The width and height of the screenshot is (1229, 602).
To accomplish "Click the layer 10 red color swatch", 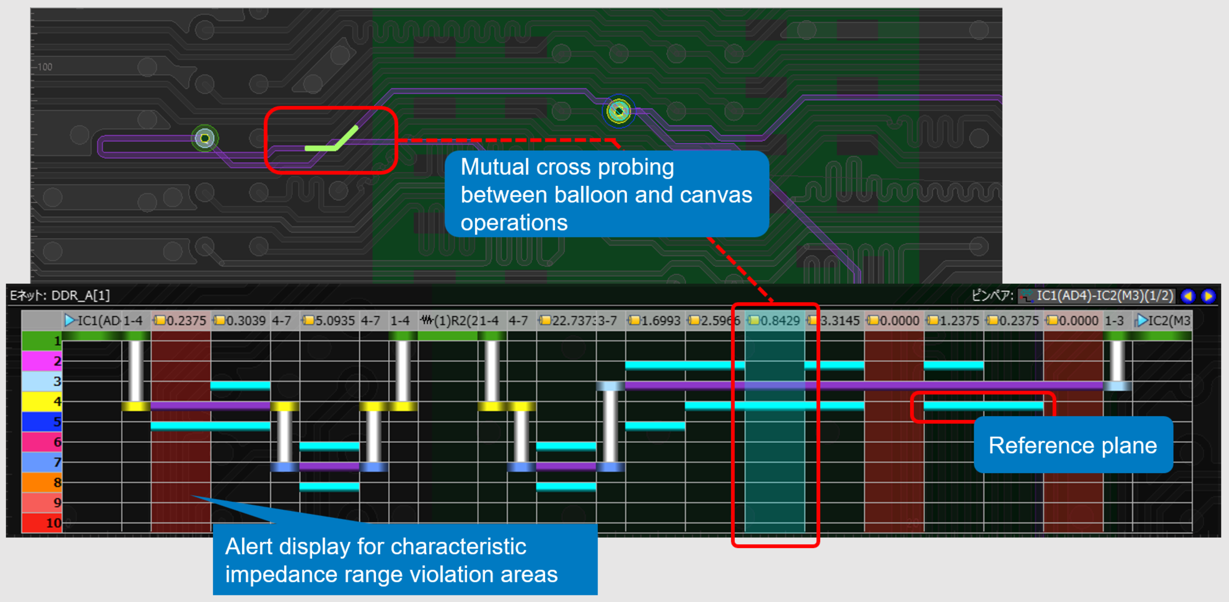I will (42, 523).
